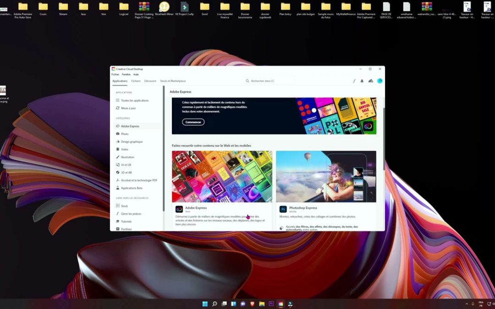The height and width of the screenshot is (309, 495).
Task: Select the Sond desktop folder
Action: (x=204, y=9)
